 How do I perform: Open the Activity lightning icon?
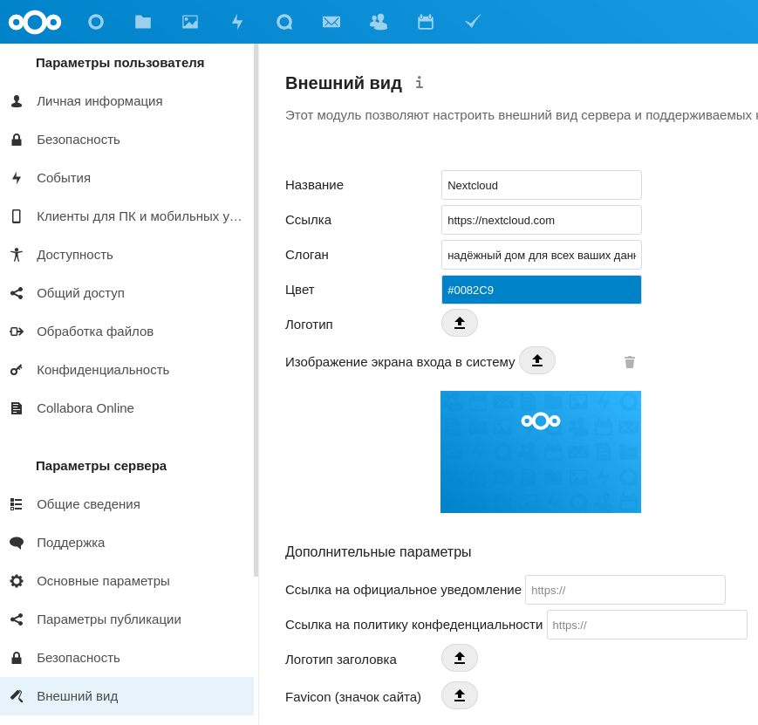[x=237, y=22]
